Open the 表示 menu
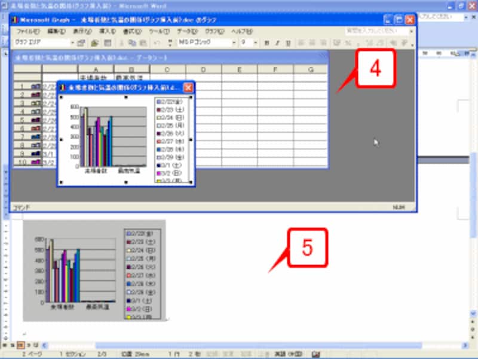Screen dimensions: 478x359 coord(82,32)
